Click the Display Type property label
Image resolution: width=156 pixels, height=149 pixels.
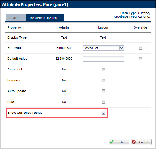point(17,38)
